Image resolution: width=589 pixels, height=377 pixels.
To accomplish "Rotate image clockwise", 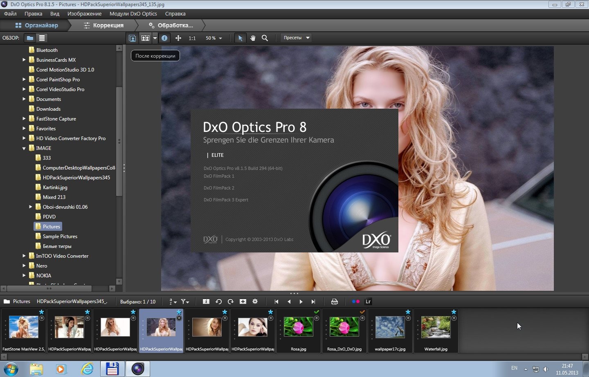I will (231, 301).
